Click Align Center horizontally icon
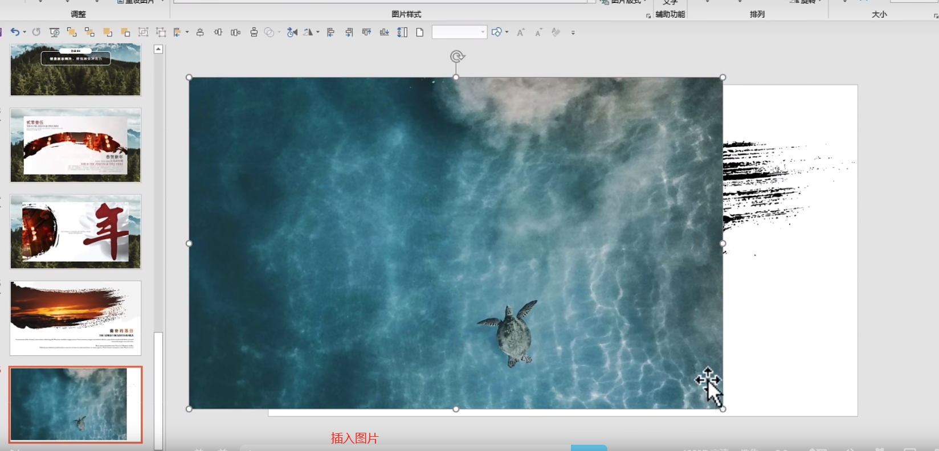939x451 pixels. [200, 32]
